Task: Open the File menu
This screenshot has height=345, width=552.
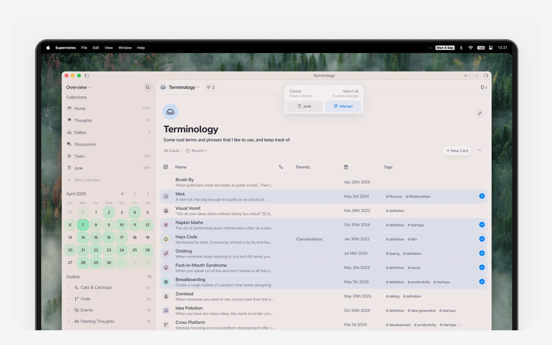Action: pyautogui.click(x=84, y=48)
